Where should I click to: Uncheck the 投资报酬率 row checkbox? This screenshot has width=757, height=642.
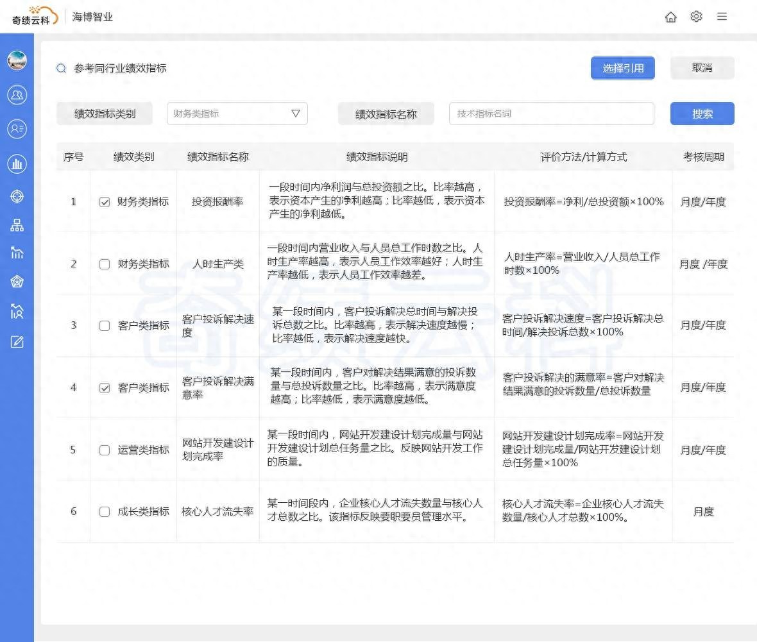click(105, 202)
